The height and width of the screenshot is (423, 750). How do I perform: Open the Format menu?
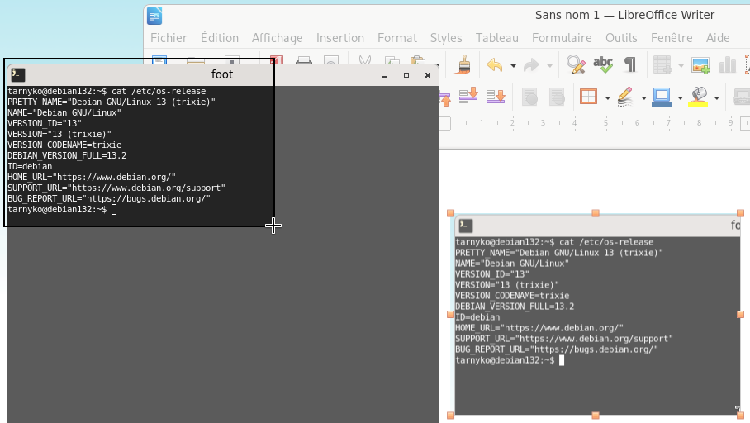tap(396, 38)
